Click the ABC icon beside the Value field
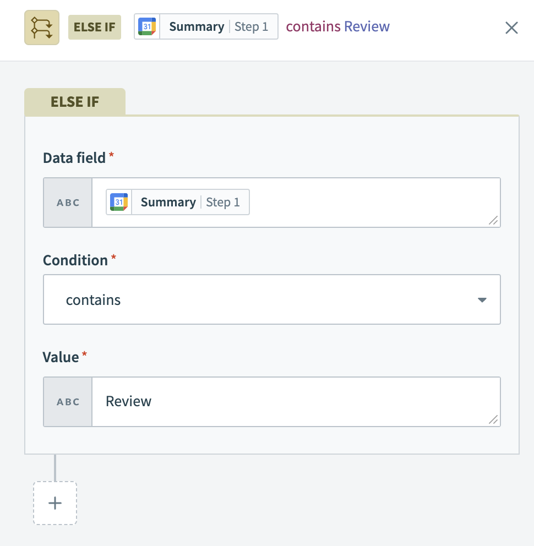Screen dimensions: 534x546 pos(67,401)
